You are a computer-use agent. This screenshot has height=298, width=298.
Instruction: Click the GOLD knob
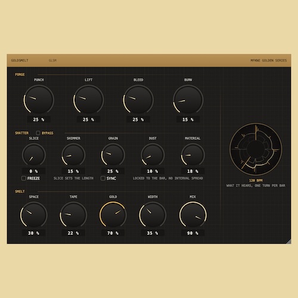click(x=113, y=215)
